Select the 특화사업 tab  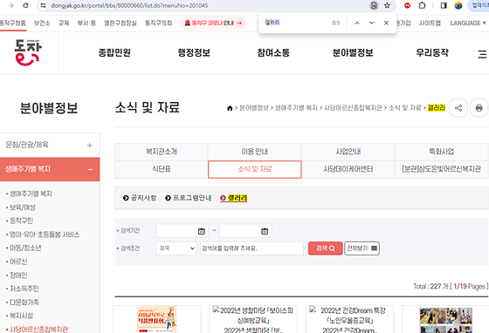pyautogui.click(x=441, y=152)
